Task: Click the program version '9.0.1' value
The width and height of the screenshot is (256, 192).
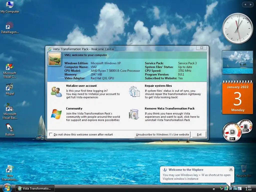Action: (x=181, y=74)
